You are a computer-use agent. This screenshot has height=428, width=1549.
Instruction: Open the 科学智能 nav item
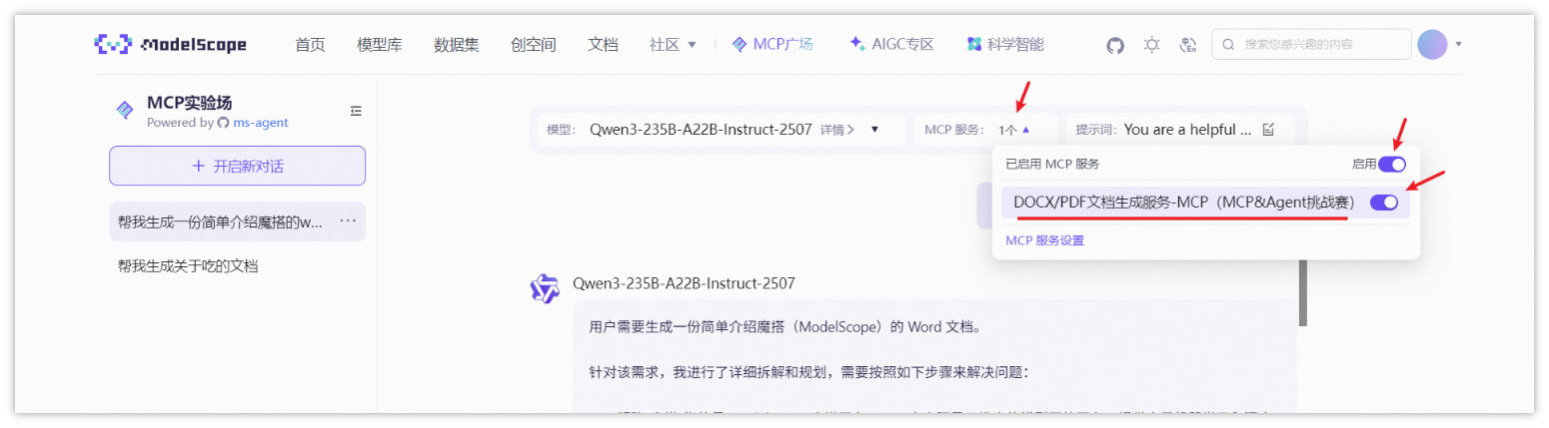(1005, 44)
